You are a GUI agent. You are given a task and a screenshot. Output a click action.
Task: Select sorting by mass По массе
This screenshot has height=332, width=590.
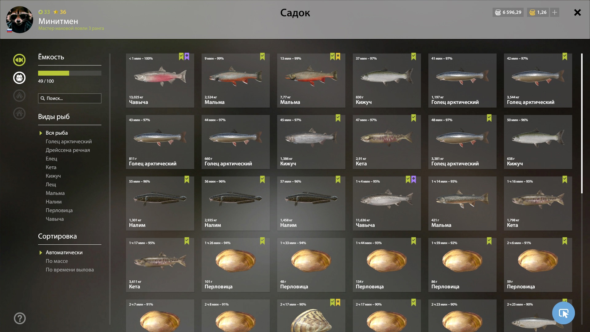pyautogui.click(x=57, y=261)
